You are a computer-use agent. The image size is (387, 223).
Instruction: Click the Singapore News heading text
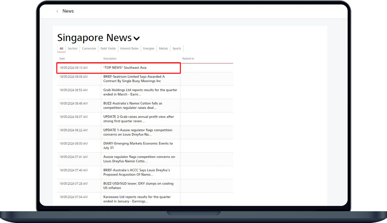95,37
